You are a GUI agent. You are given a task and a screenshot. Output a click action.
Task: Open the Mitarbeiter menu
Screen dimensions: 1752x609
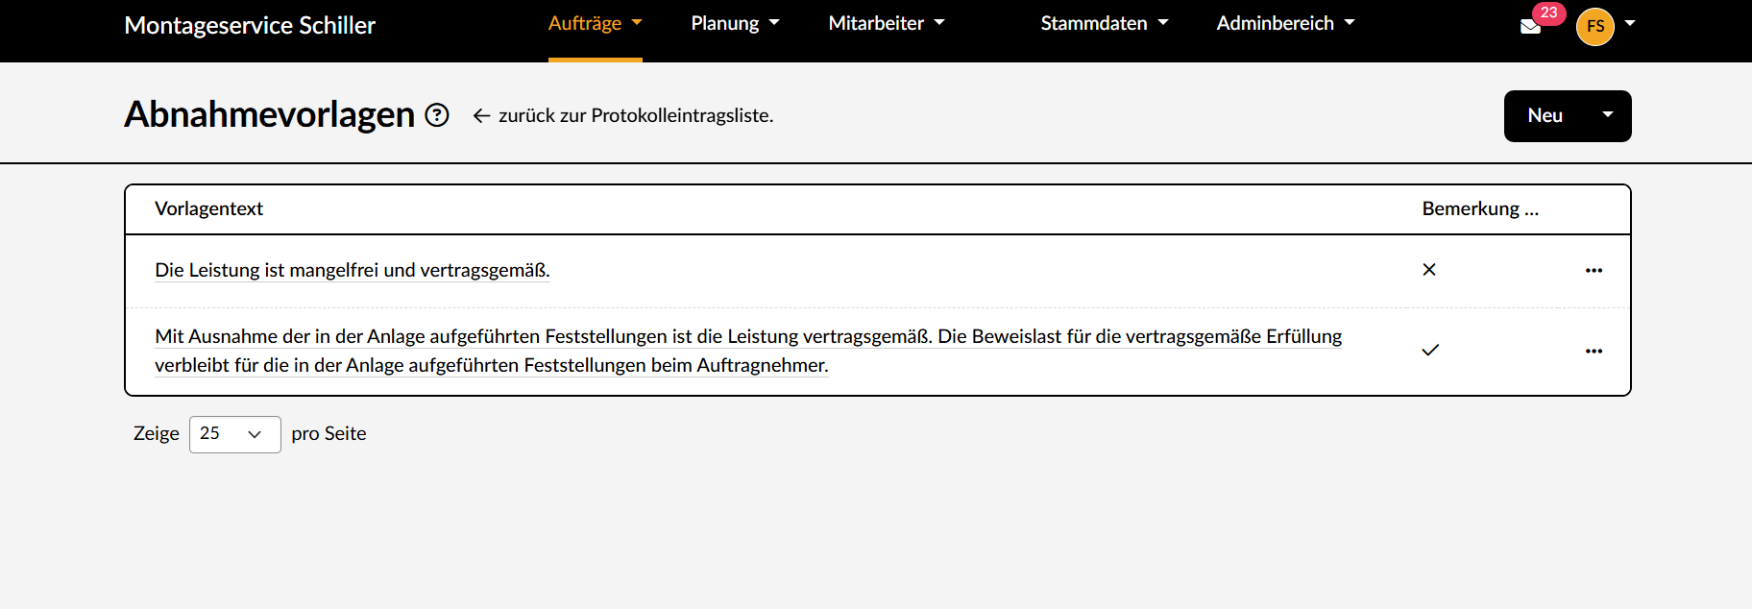click(886, 23)
